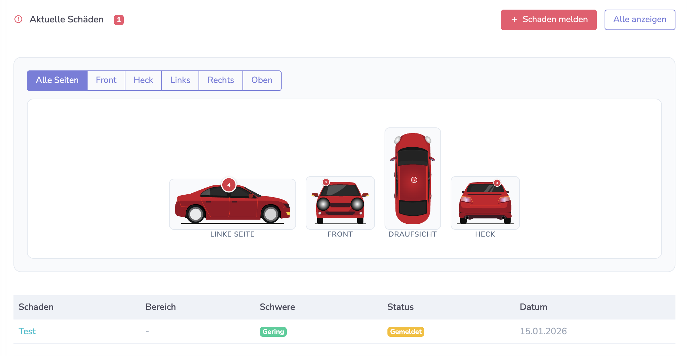687x356 pixels.
Task: Click the plus icon in Schaden melden button
Action: click(514, 20)
